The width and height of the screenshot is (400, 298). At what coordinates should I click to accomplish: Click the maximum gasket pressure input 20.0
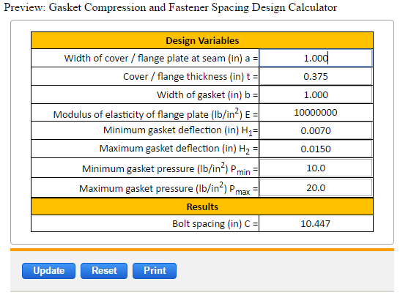pyautogui.click(x=316, y=188)
